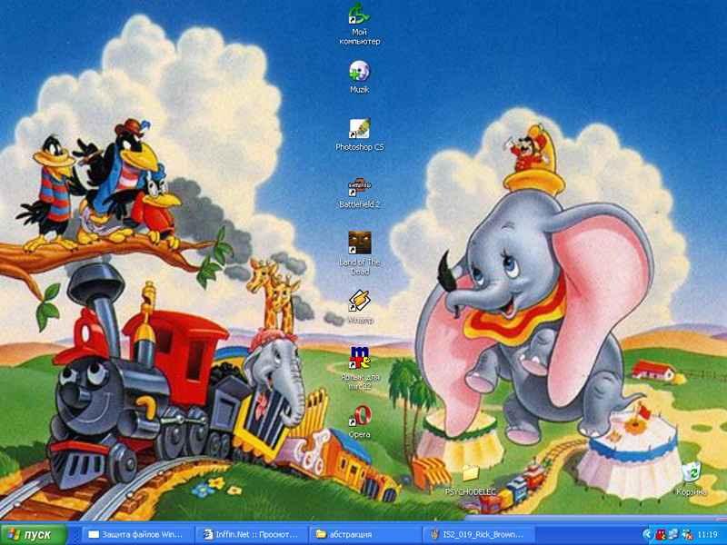Click the mIRC tray icon
The height and width of the screenshot is (545, 727).
coord(662,535)
